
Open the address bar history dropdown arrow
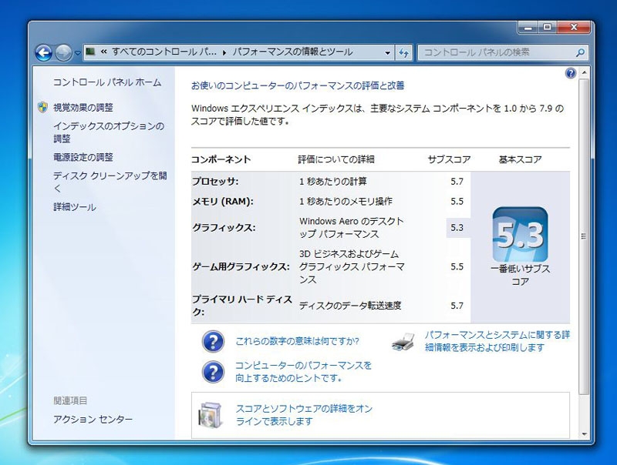coord(388,52)
